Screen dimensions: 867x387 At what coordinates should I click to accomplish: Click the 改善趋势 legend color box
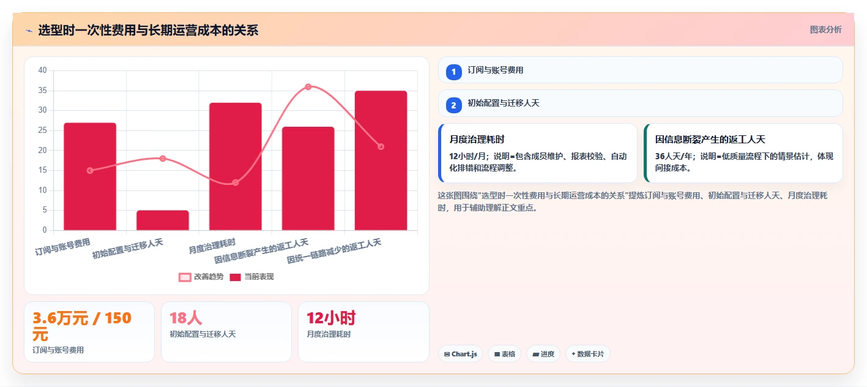pyautogui.click(x=185, y=277)
